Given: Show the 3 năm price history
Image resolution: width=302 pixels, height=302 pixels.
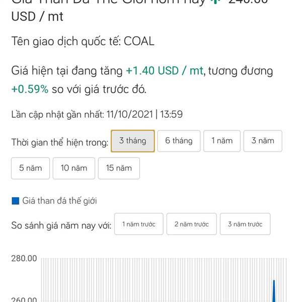Looking at the screenshot, I should [263, 141].
